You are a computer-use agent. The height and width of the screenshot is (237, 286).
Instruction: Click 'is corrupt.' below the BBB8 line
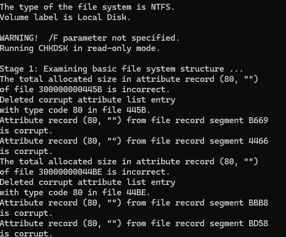point(26,213)
